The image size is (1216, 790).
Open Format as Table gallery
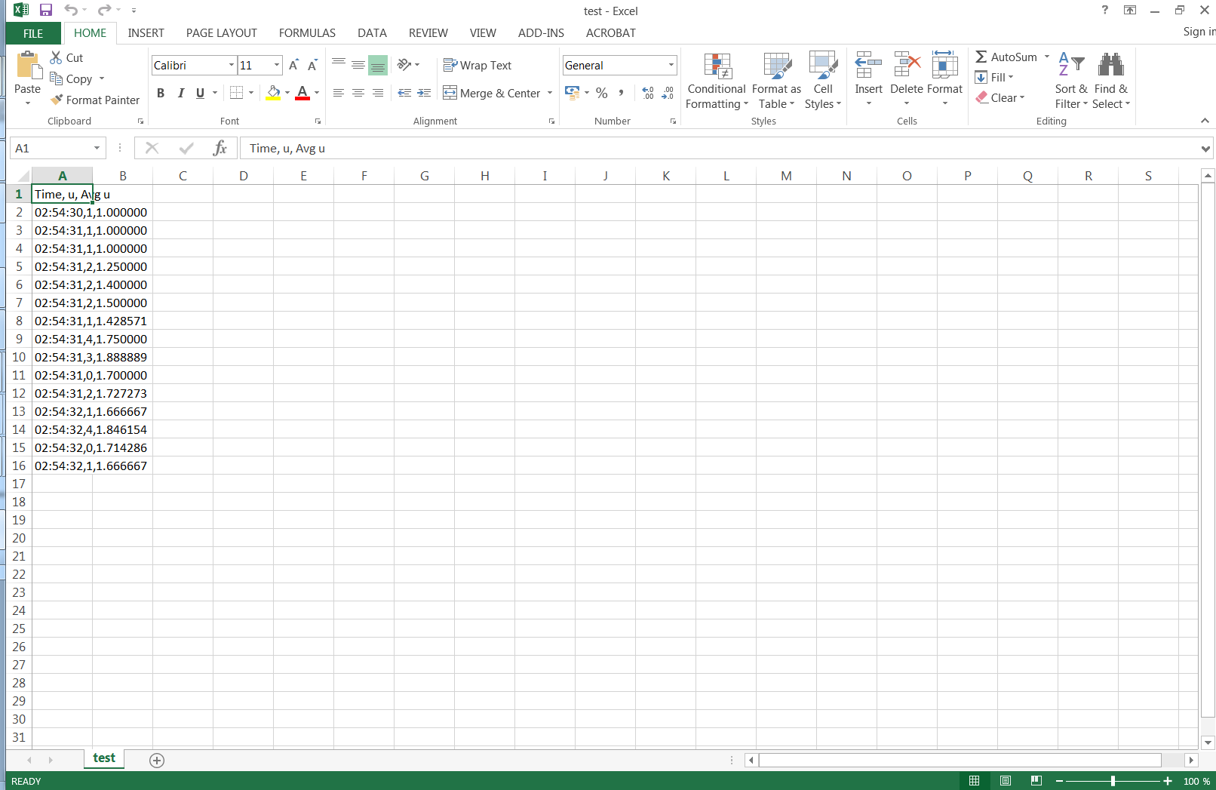coord(777,81)
